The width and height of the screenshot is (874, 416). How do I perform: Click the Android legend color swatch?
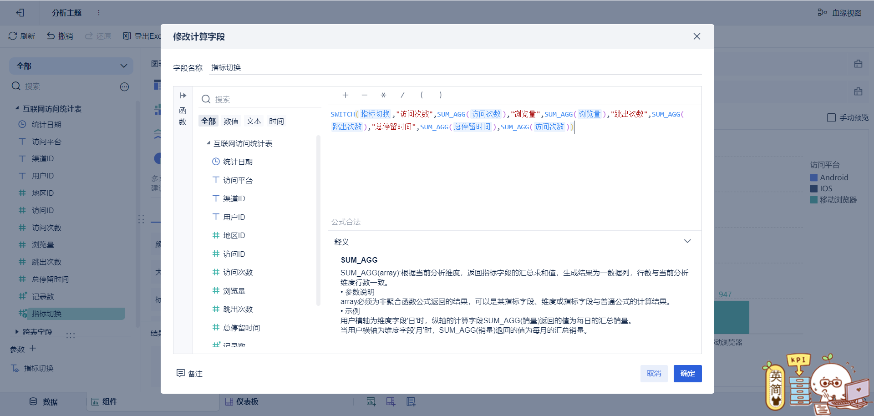coord(814,178)
